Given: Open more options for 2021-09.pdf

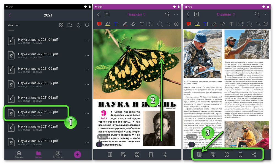Looking at the screenshot, I should click(87, 113).
